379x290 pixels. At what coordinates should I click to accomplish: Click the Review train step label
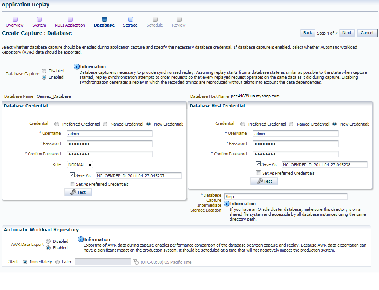pyautogui.click(x=178, y=25)
